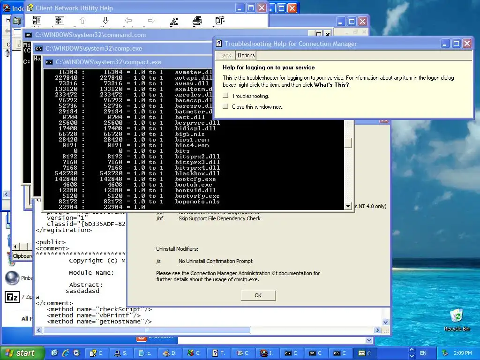Click the Options button in Troubleshooting Help
The image size is (480, 360).
(246, 55)
